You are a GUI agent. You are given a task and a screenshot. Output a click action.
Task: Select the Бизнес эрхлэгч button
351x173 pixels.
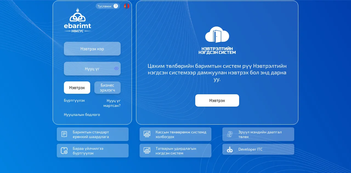(107, 88)
